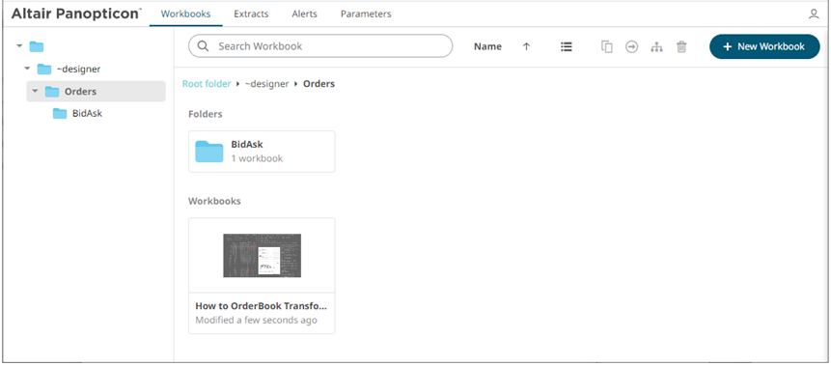The width and height of the screenshot is (831, 366).
Task: Open the Name sort dropdown
Action: coord(487,46)
